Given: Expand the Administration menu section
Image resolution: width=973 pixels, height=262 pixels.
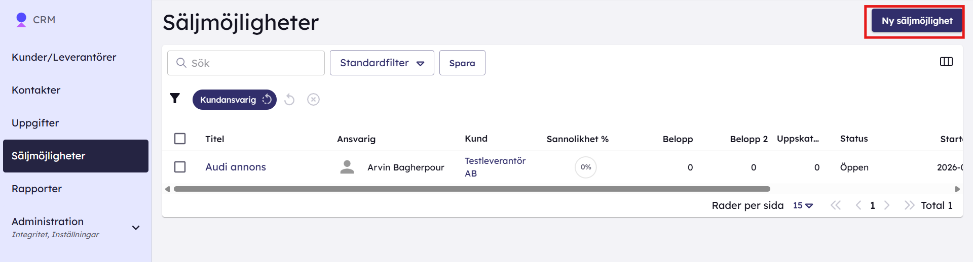Looking at the screenshot, I should pos(136,228).
